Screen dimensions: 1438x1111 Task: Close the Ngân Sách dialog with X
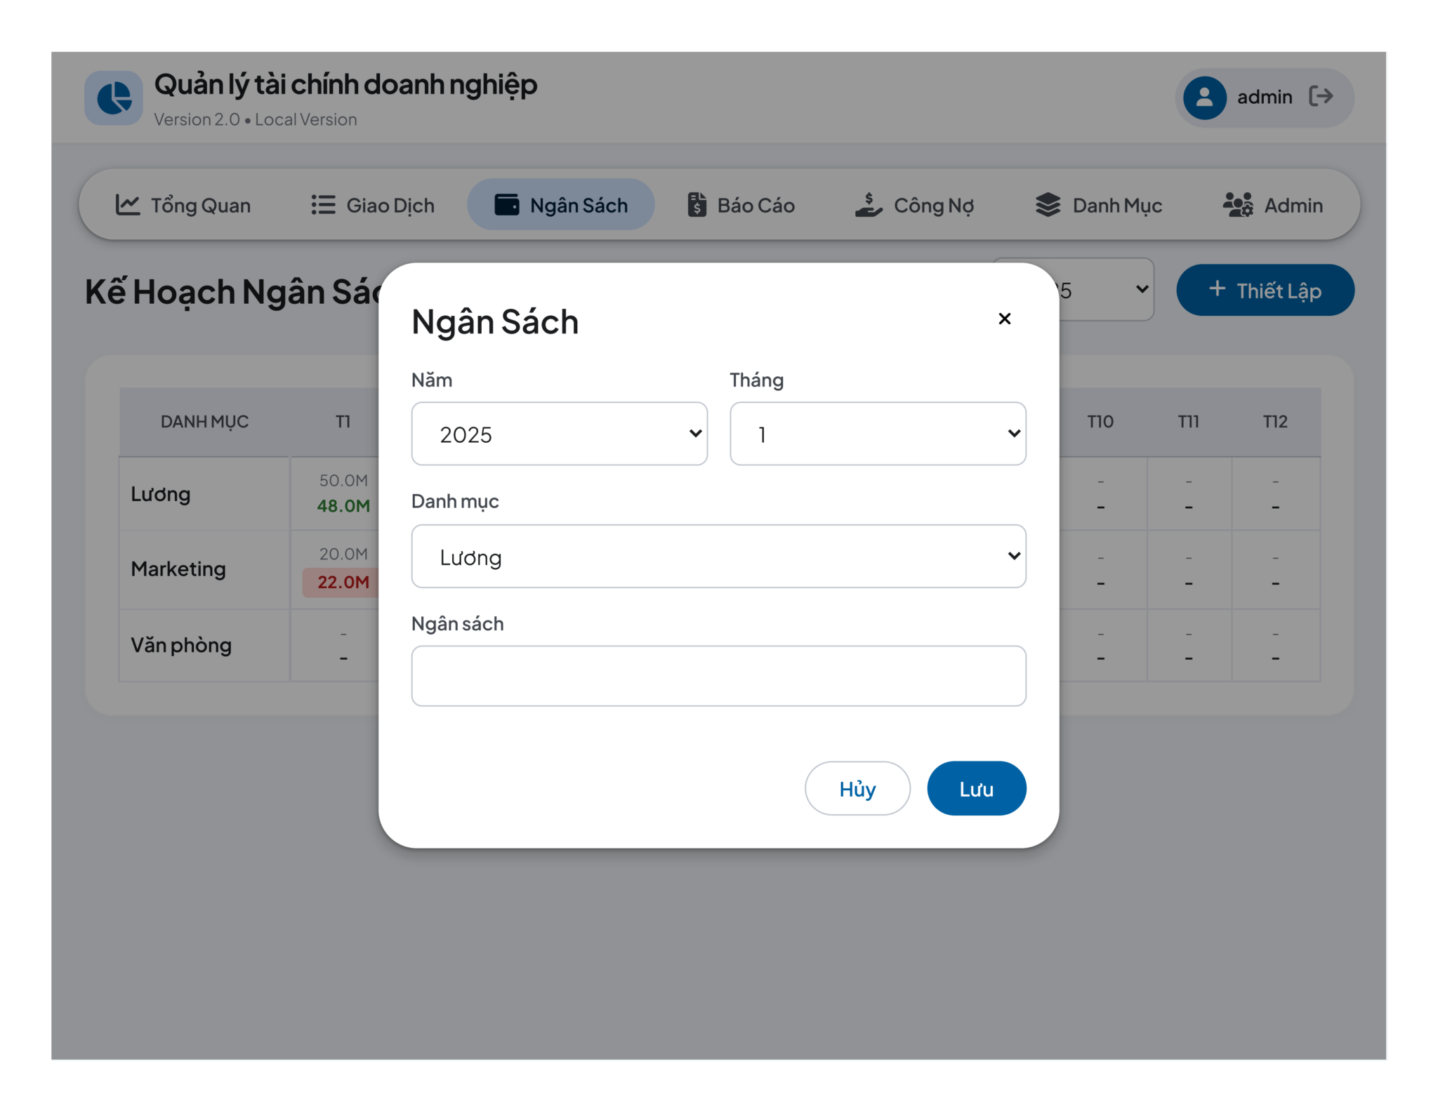point(1004,319)
